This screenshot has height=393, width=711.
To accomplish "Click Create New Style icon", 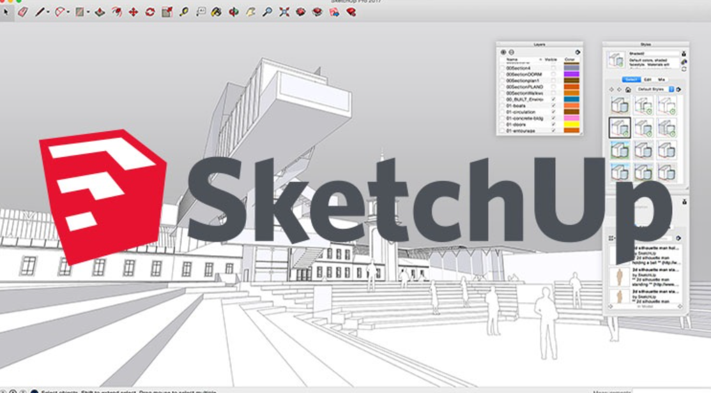I will [684, 62].
